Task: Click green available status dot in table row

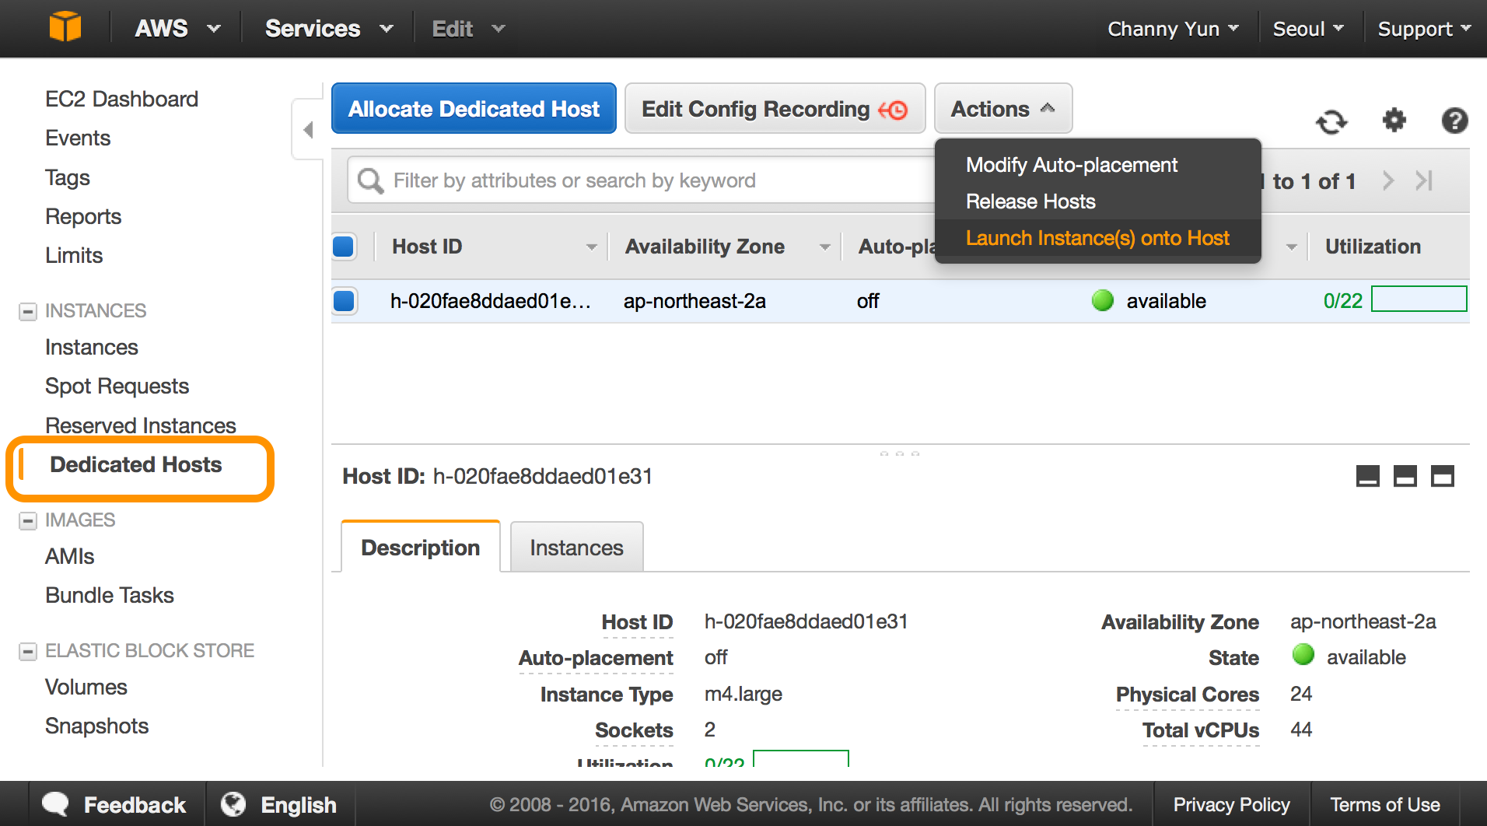Action: 1103,300
